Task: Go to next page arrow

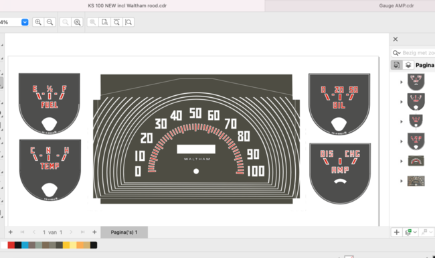Action: tap(71, 232)
